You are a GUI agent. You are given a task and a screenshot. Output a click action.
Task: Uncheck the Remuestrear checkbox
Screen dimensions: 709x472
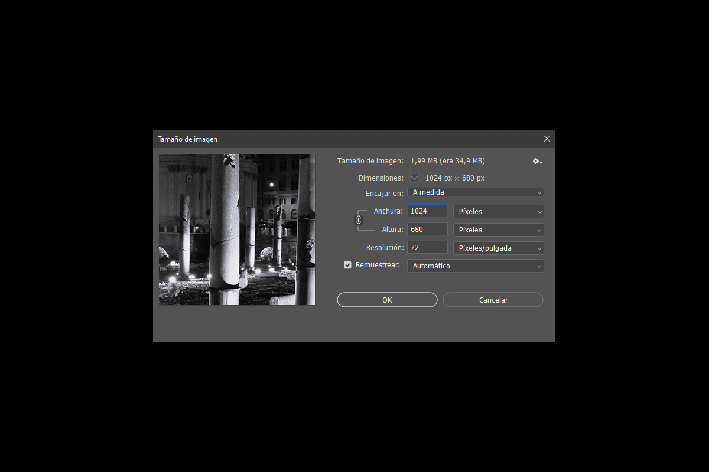coord(347,265)
